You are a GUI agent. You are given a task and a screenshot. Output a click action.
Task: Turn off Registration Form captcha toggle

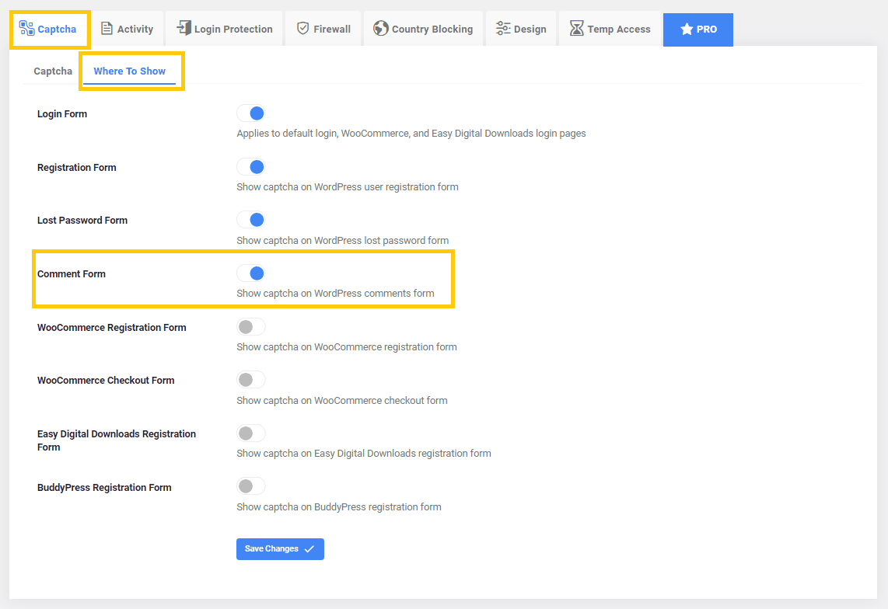tap(251, 167)
